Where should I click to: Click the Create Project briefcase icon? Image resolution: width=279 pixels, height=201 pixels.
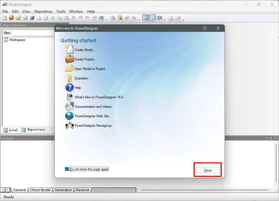(x=69, y=59)
